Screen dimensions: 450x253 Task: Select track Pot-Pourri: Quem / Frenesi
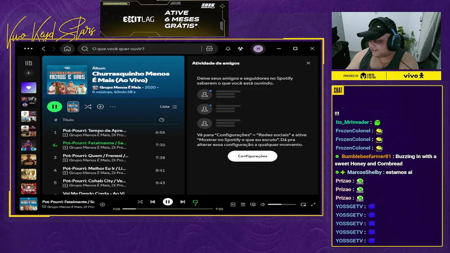(x=113, y=157)
